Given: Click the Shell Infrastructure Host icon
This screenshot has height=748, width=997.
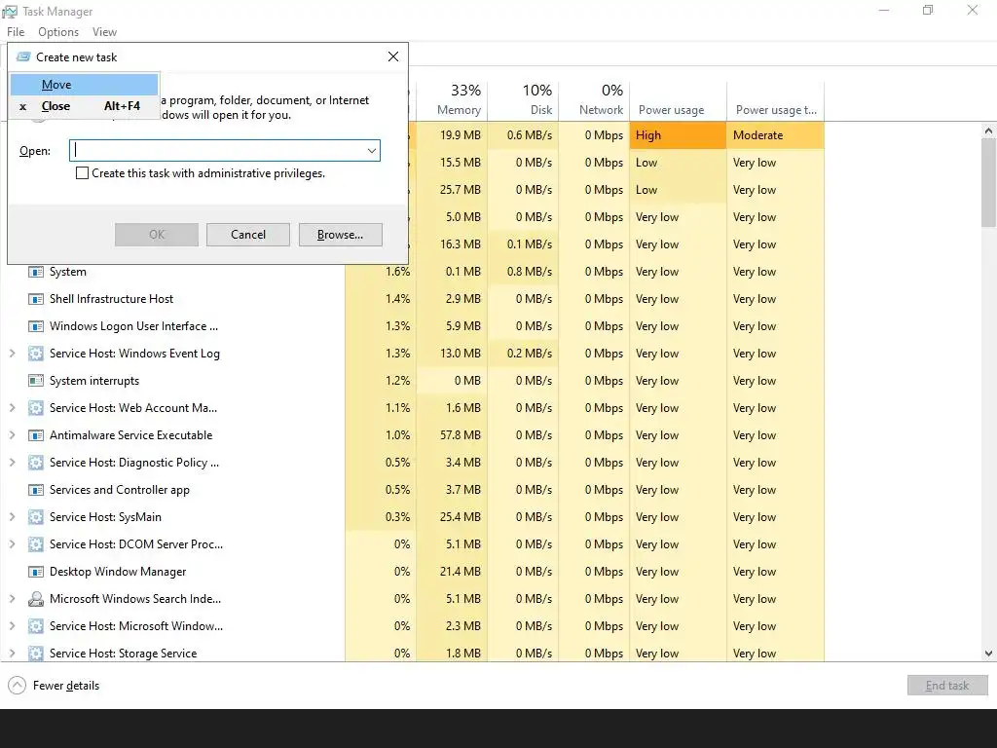Looking at the screenshot, I should 36,299.
